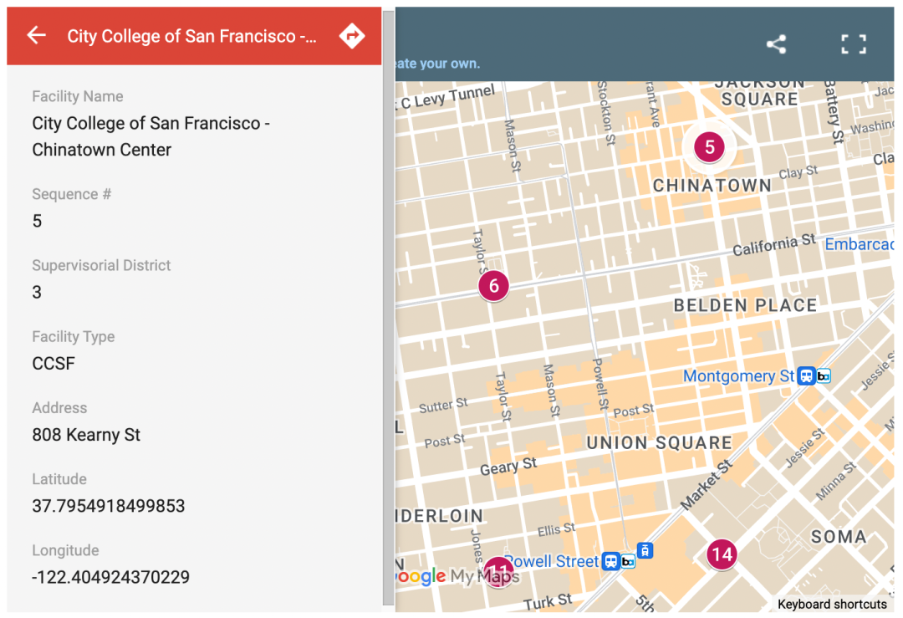903x618 pixels.
Task: Click the BELDEN PLACE label on map
Action: (745, 305)
